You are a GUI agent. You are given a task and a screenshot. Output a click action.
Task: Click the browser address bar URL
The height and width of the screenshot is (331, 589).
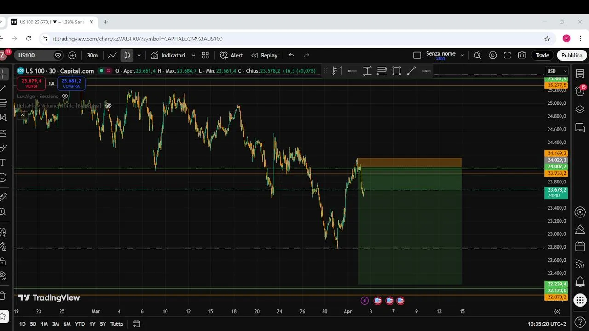coord(138,39)
